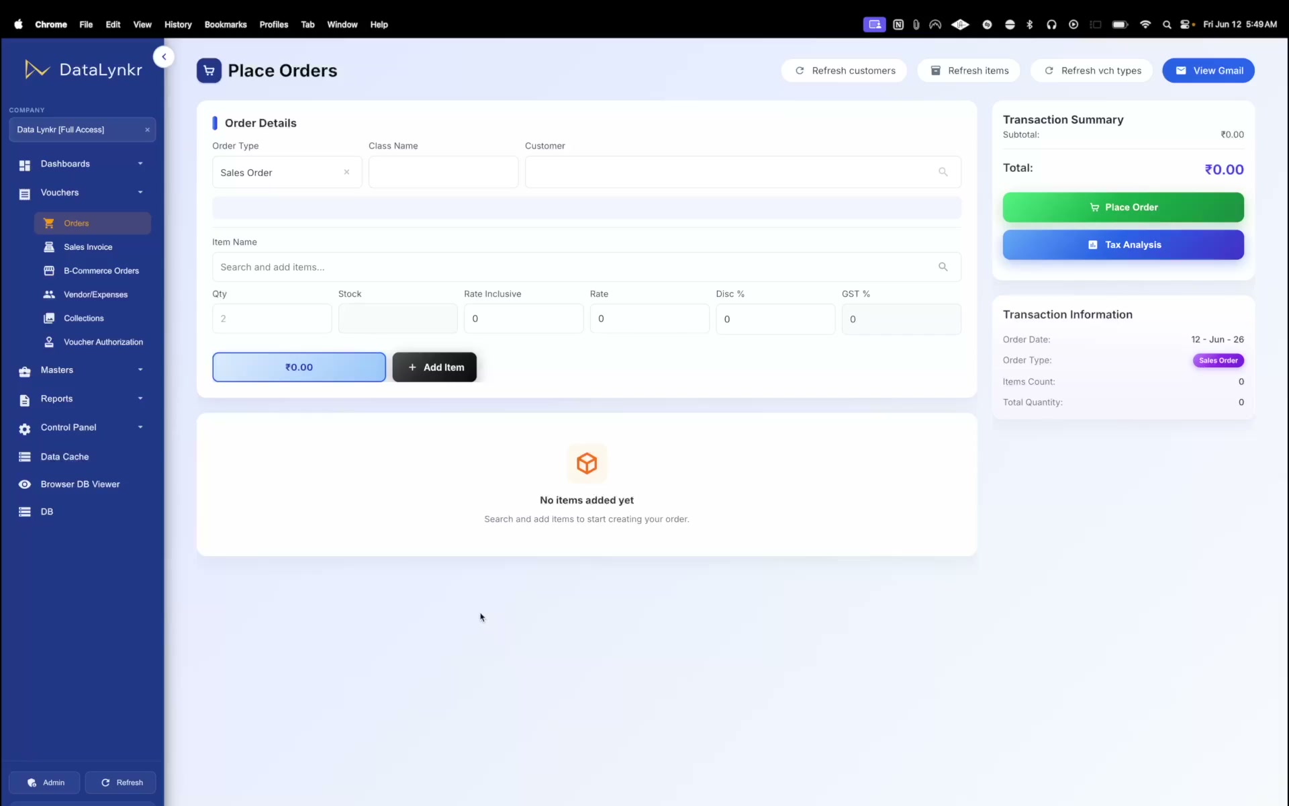Screen dimensions: 1289x806
Task: Open Tax Analysis
Action: click(x=1123, y=244)
